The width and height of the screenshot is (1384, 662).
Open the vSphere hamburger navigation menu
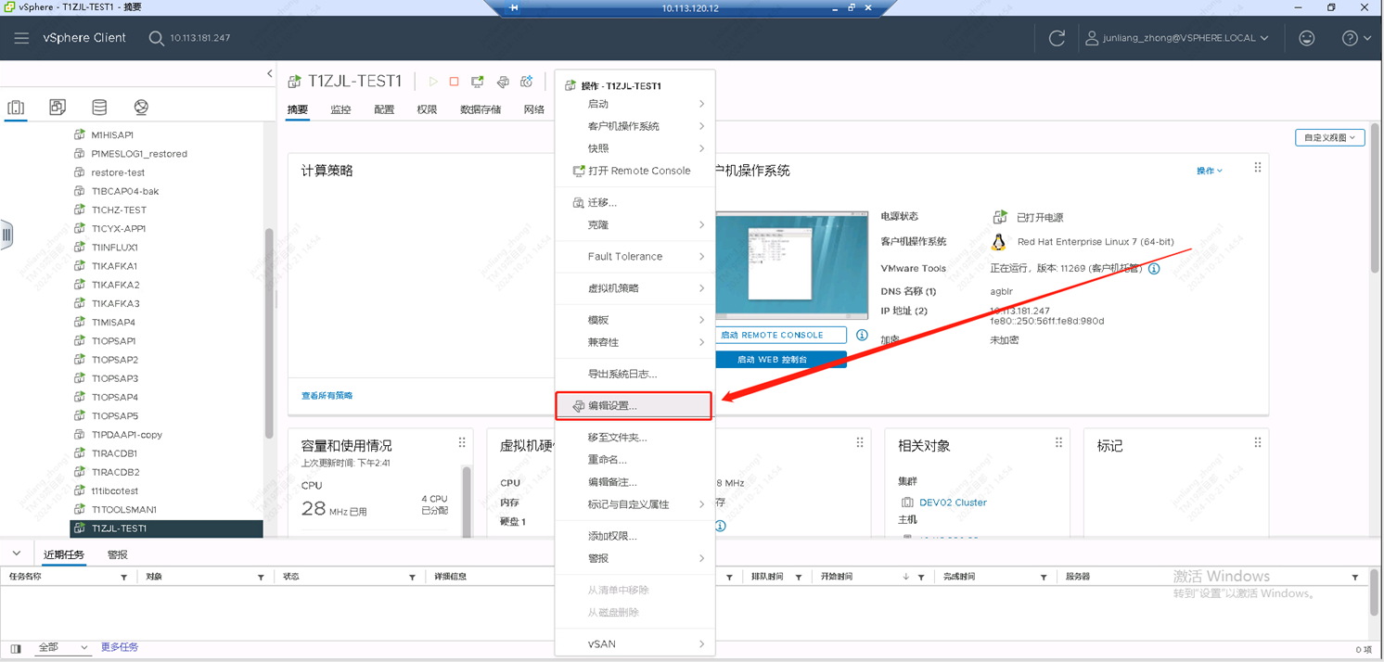(x=21, y=38)
